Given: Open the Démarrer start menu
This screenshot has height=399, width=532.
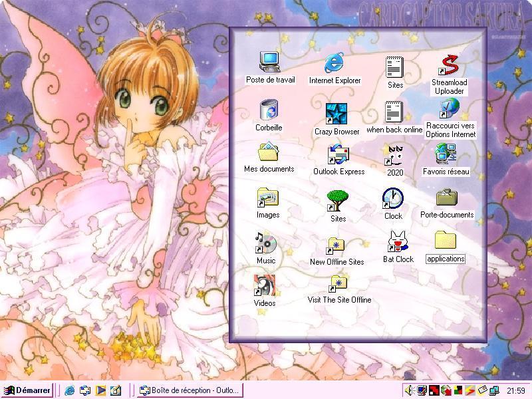Looking at the screenshot, I should (x=27, y=390).
